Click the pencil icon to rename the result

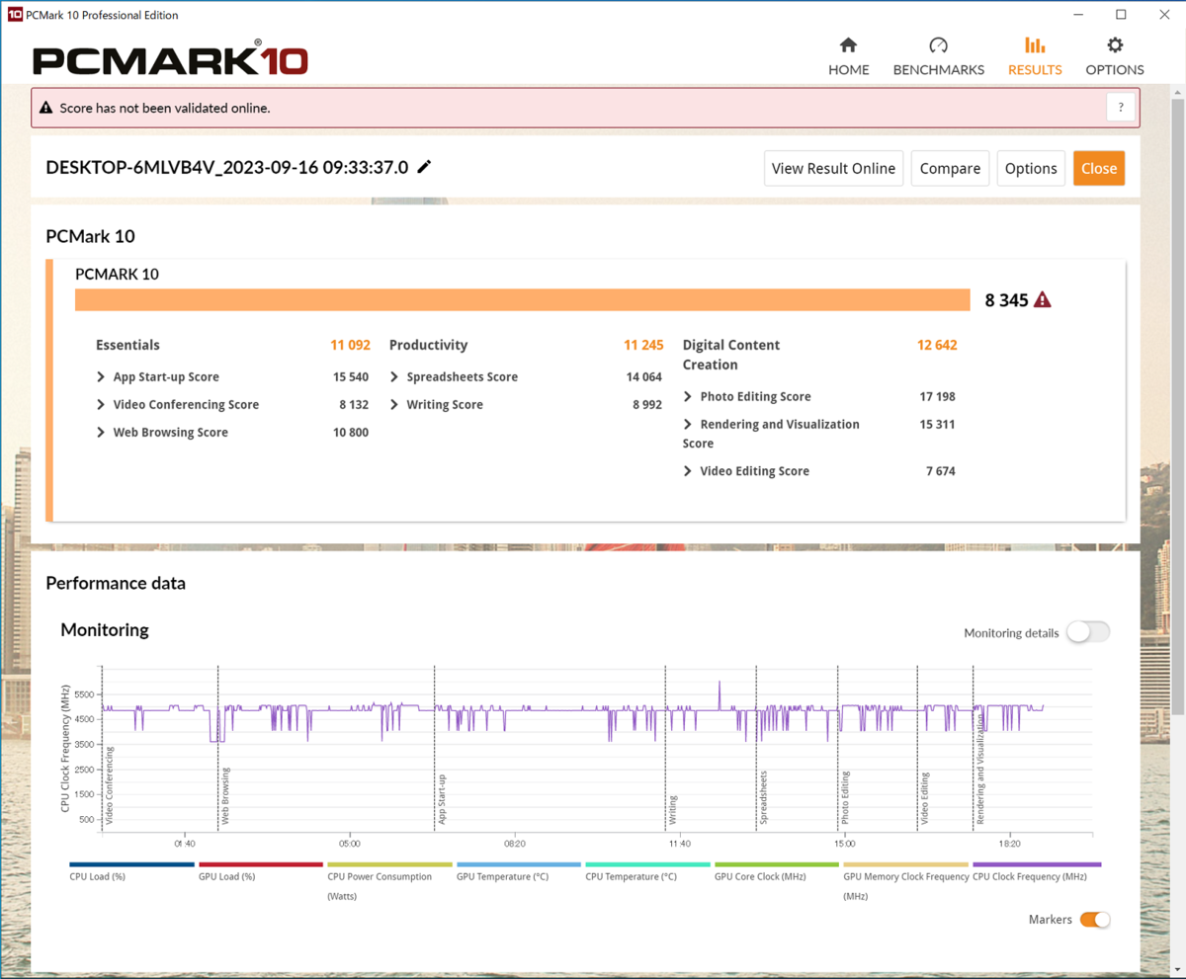[x=424, y=167]
